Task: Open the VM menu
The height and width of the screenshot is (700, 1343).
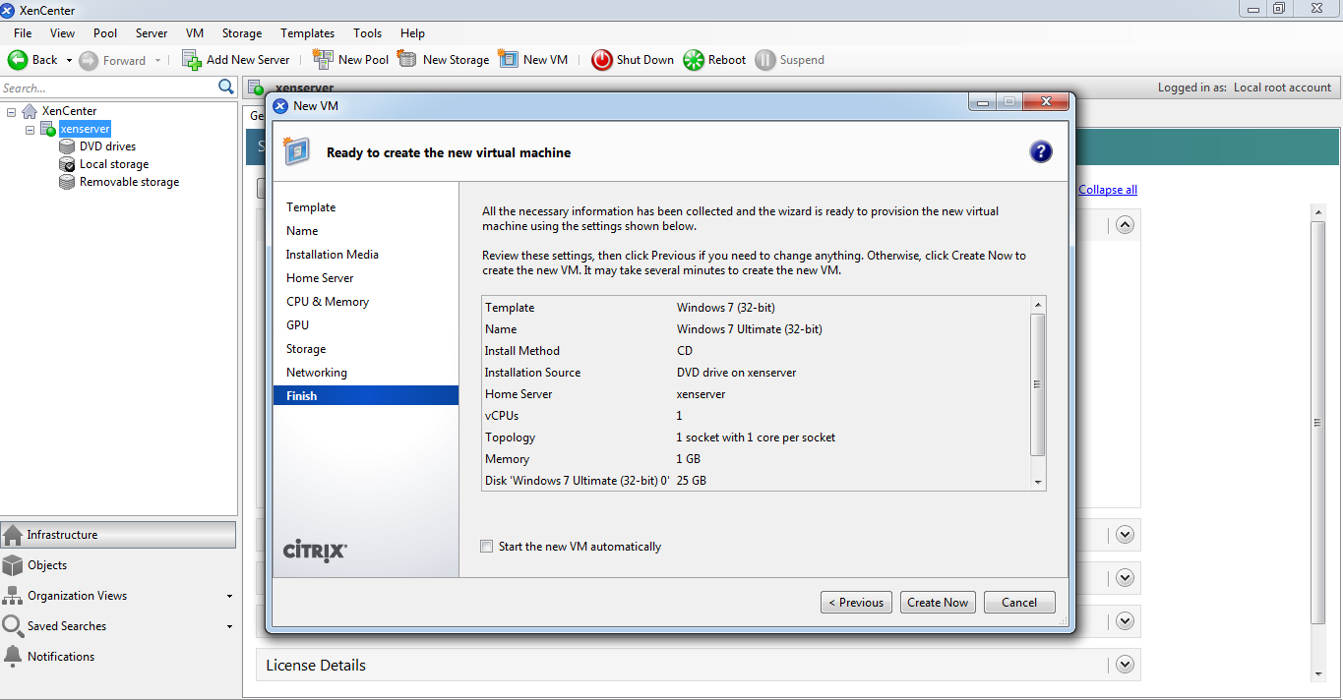Action: pyautogui.click(x=195, y=32)
